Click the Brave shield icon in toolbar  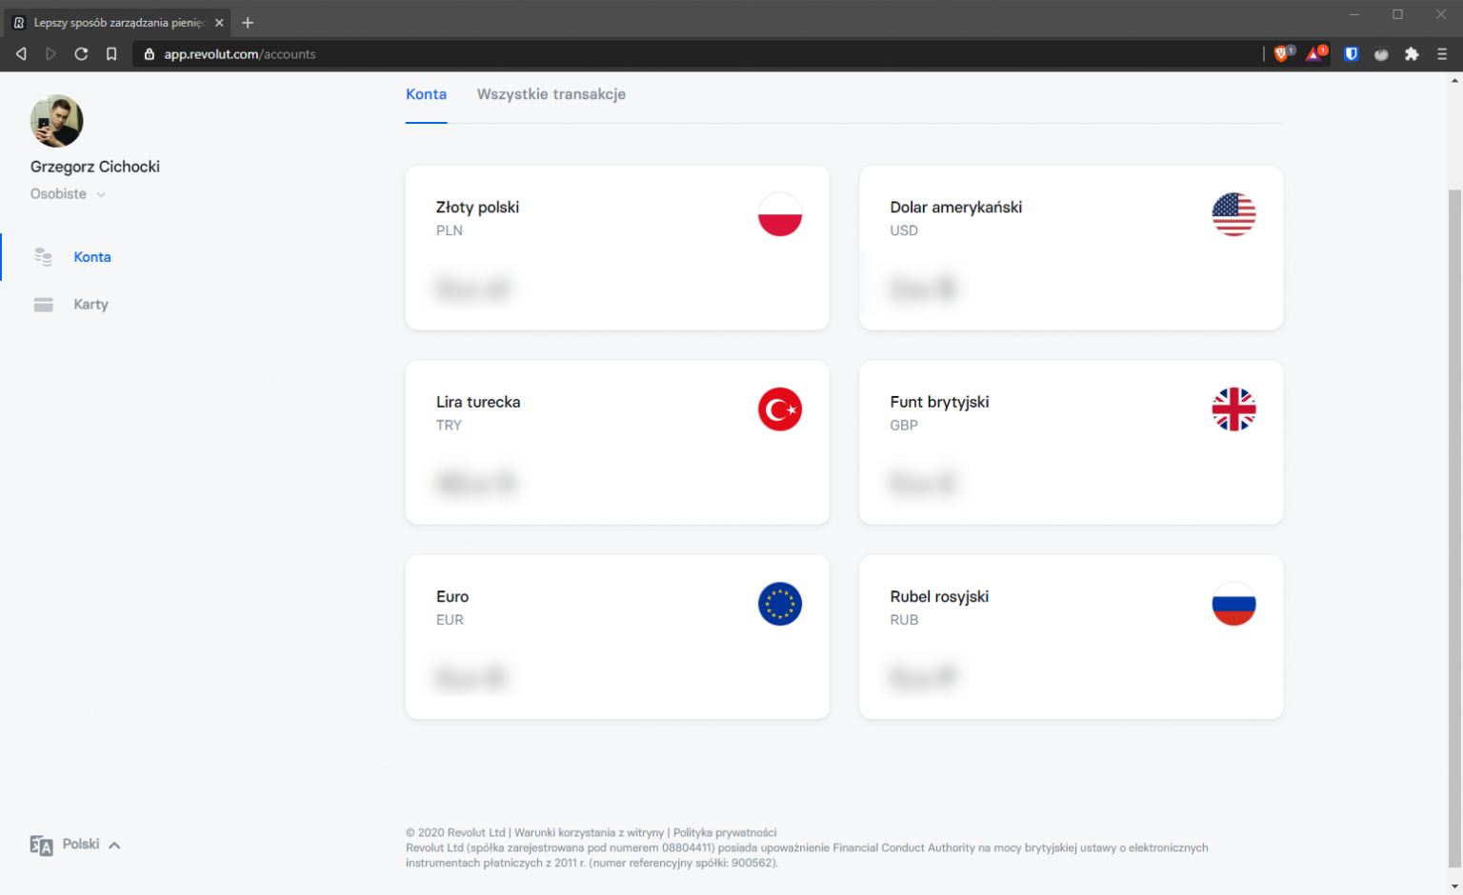click(1282, 54)
